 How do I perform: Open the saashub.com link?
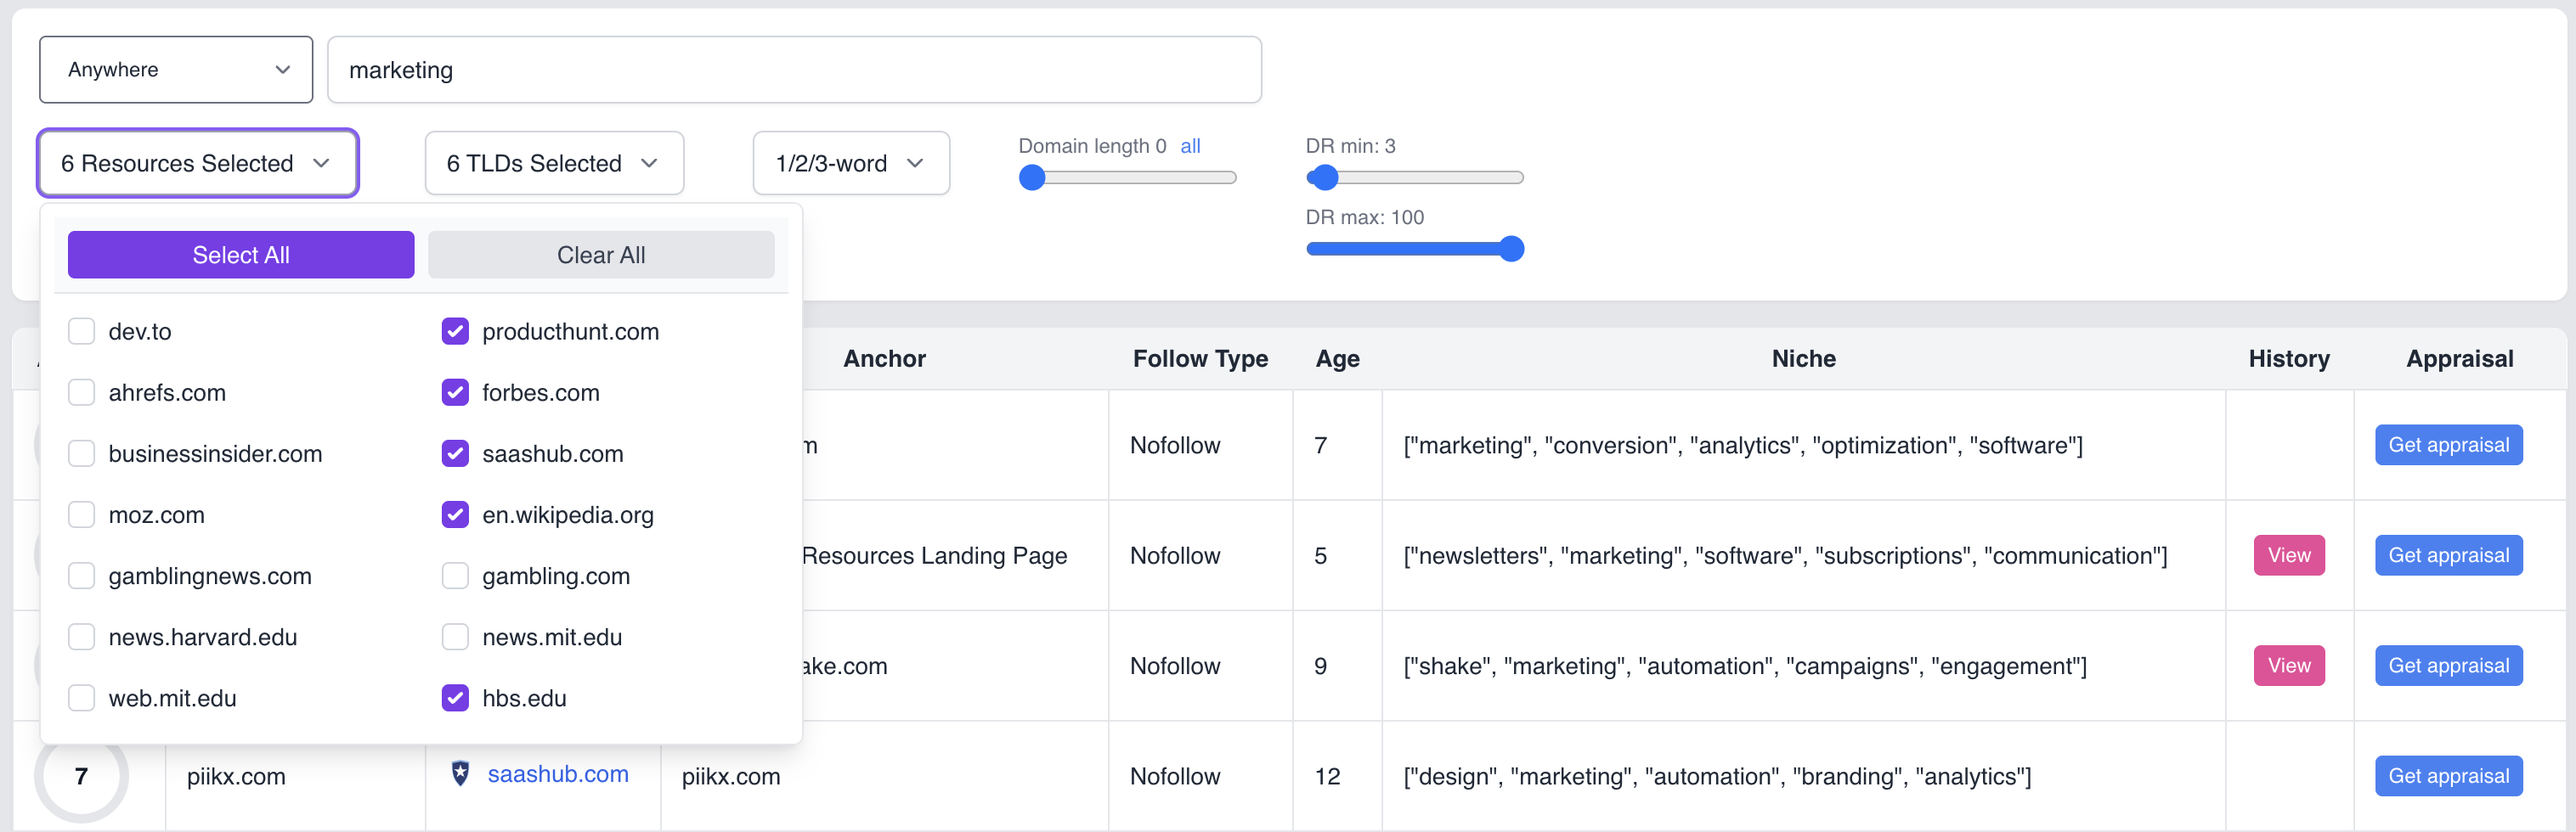pos(558,774)
